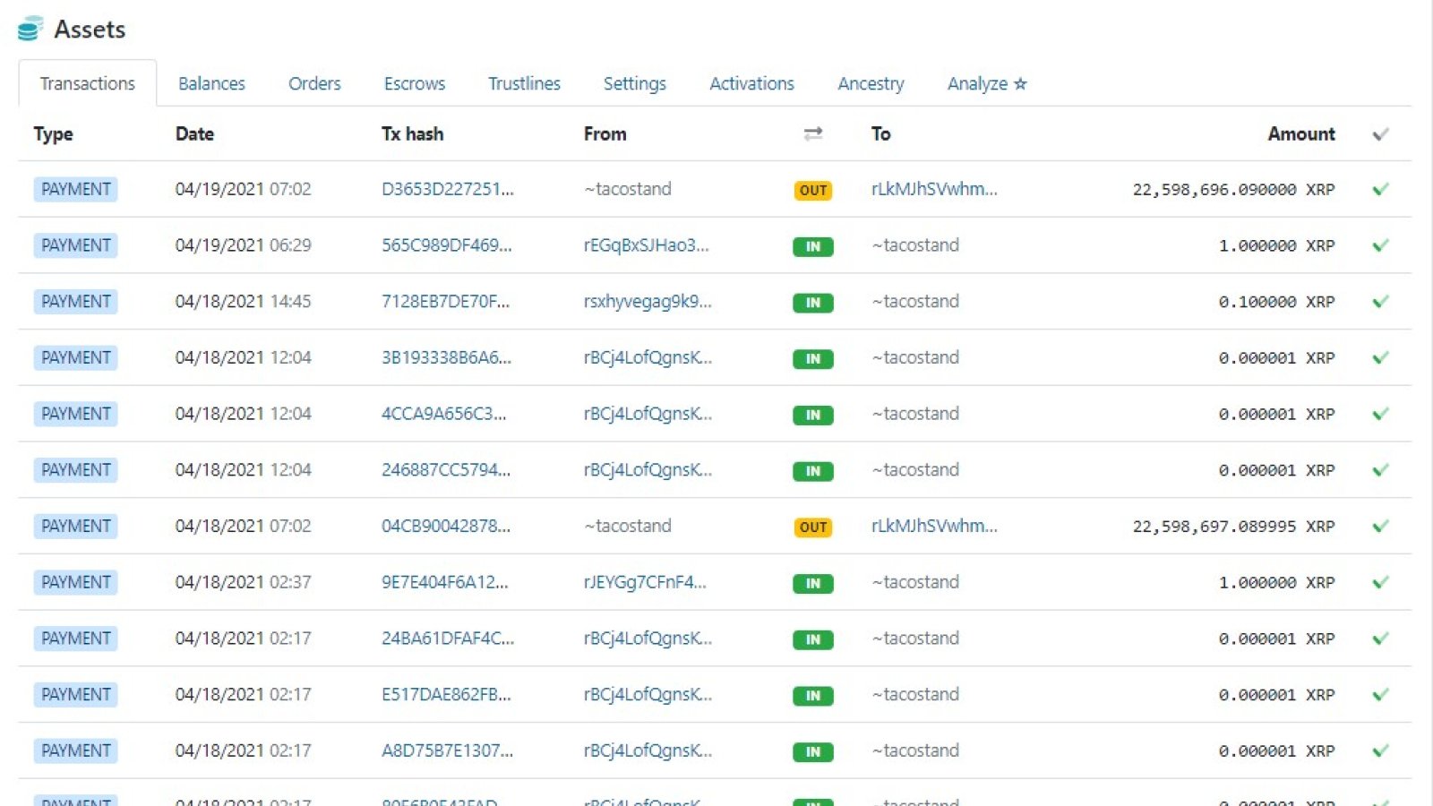Viewport: 1433px width, 806px height.
Task: Click the From column header
Action: (x=605, y=133)
